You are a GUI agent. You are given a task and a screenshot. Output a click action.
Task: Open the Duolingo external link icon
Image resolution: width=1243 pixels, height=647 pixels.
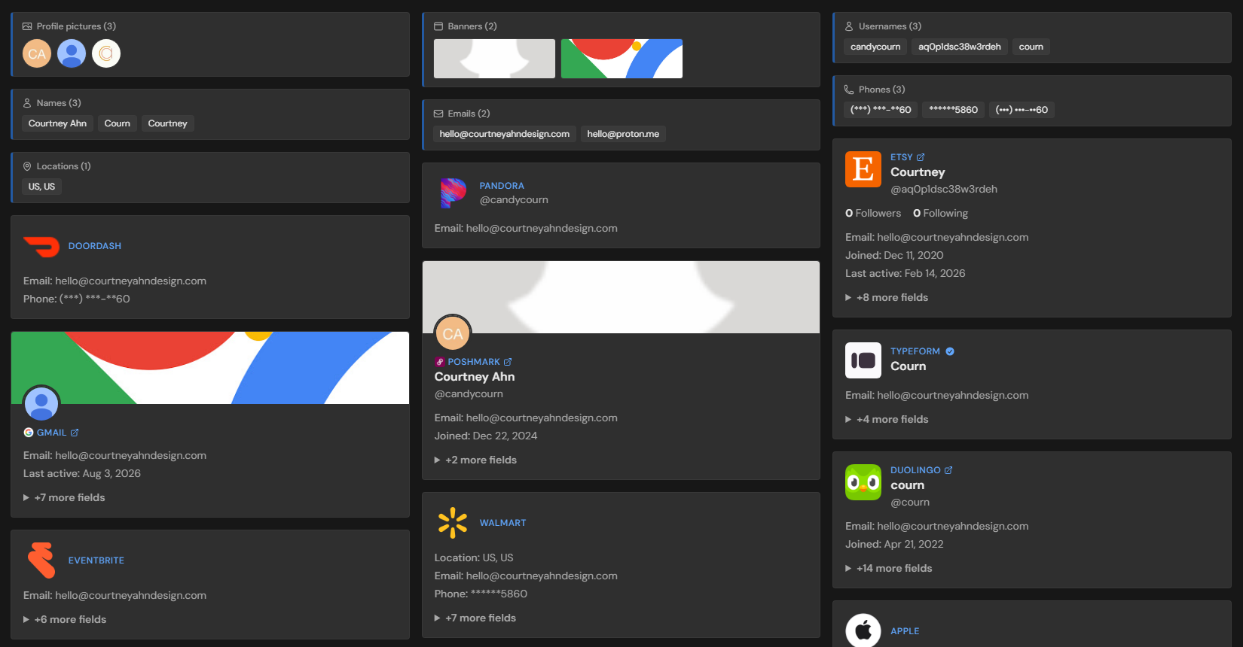tap(948, 470)
